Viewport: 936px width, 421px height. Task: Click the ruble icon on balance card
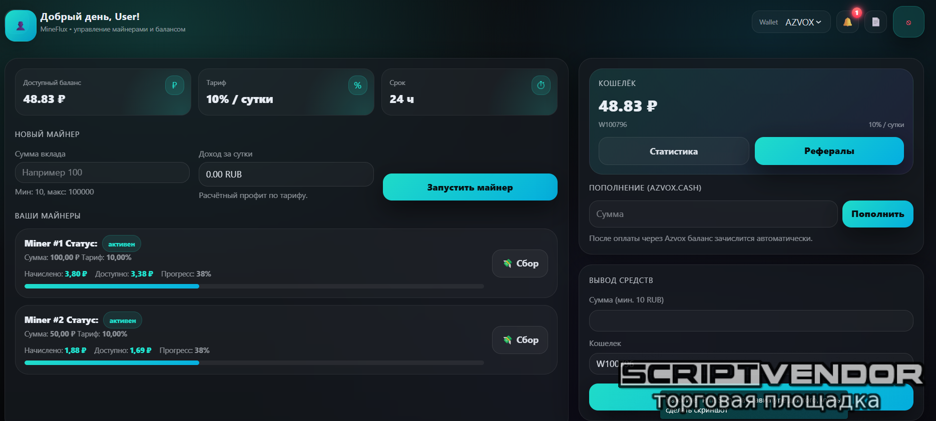174,85
